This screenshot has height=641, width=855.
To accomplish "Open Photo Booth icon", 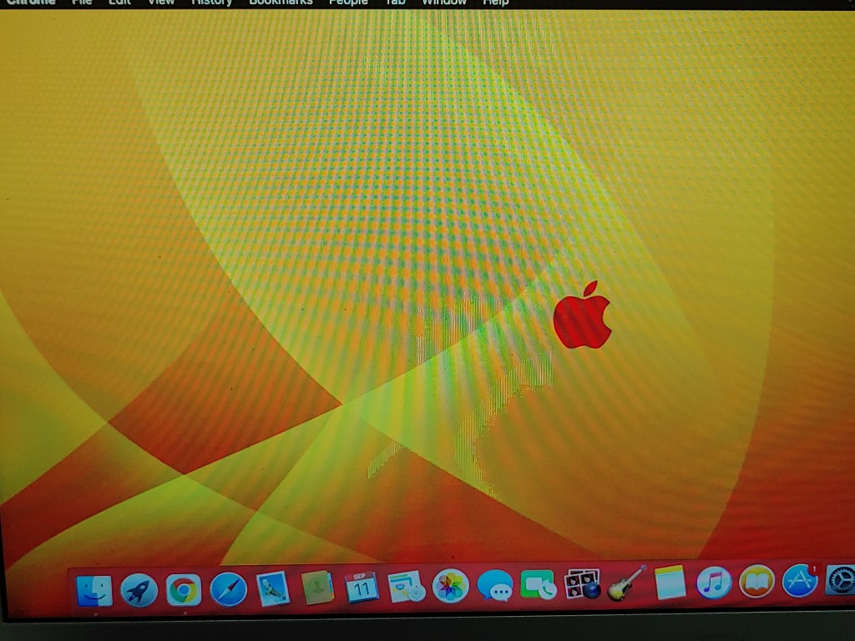I will pyautogui.click(x=582, y=583).
